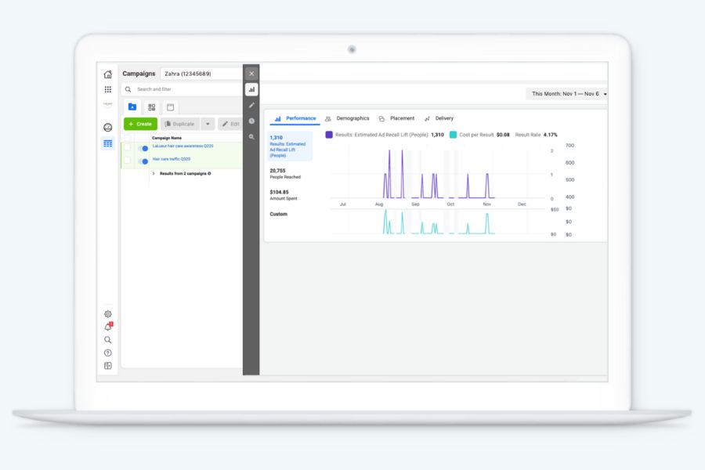Open the Delivery tab

point(439,118)
